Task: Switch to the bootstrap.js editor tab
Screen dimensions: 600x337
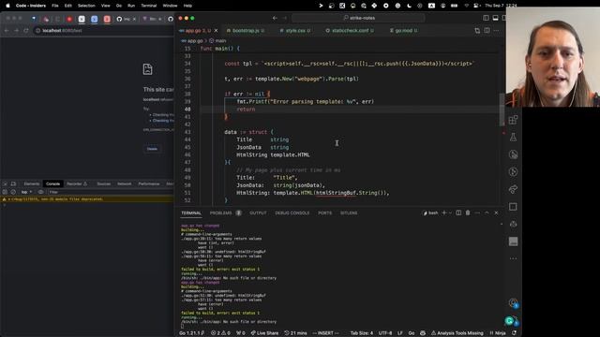Action: click(x=246, y=31)
